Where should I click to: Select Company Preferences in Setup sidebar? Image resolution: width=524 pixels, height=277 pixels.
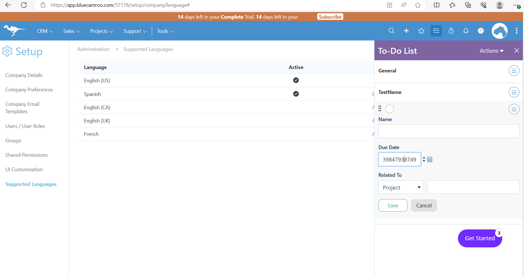click(x=29, y=90)
